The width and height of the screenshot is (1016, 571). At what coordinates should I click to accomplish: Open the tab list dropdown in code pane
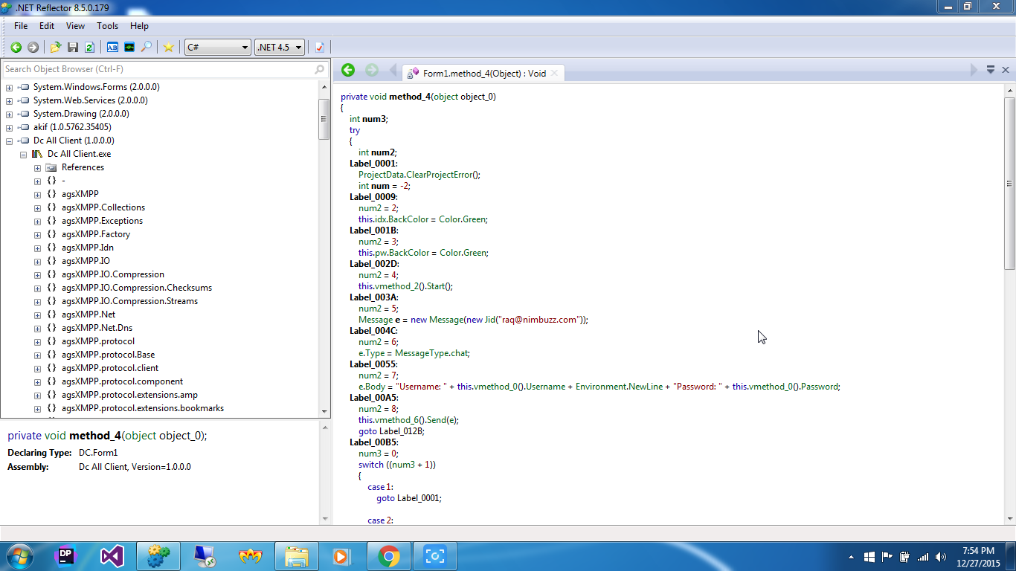[x=991, y=70]
